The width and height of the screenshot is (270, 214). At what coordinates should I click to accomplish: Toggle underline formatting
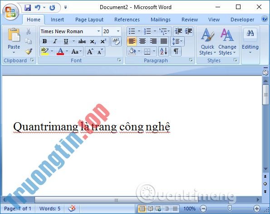pos(66,41)
